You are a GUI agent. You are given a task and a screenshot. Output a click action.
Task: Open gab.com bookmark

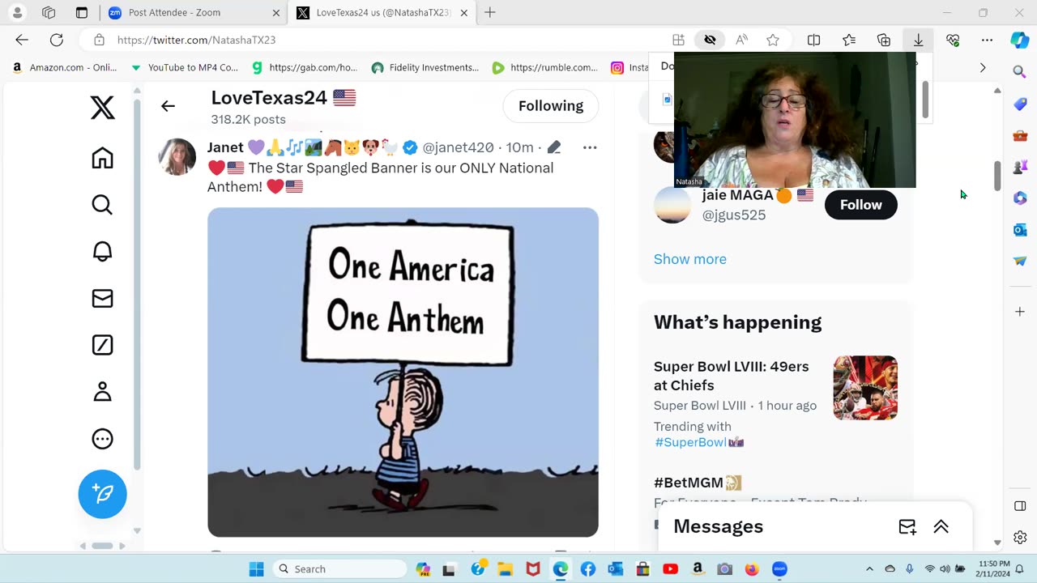[x=305, y=67]
